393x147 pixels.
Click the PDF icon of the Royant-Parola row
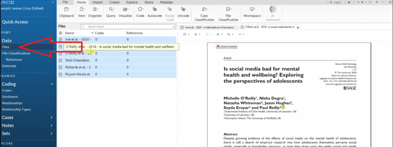60,74
